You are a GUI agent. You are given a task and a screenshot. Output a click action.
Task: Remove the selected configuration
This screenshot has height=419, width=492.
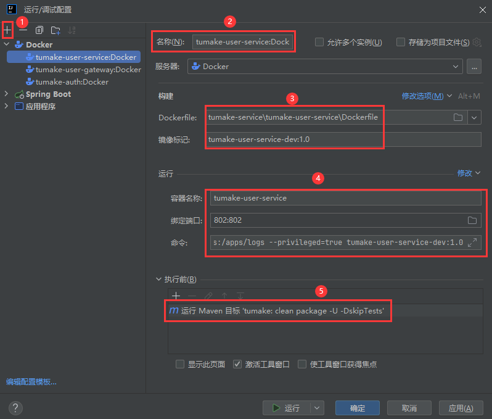tap(23, 30)
